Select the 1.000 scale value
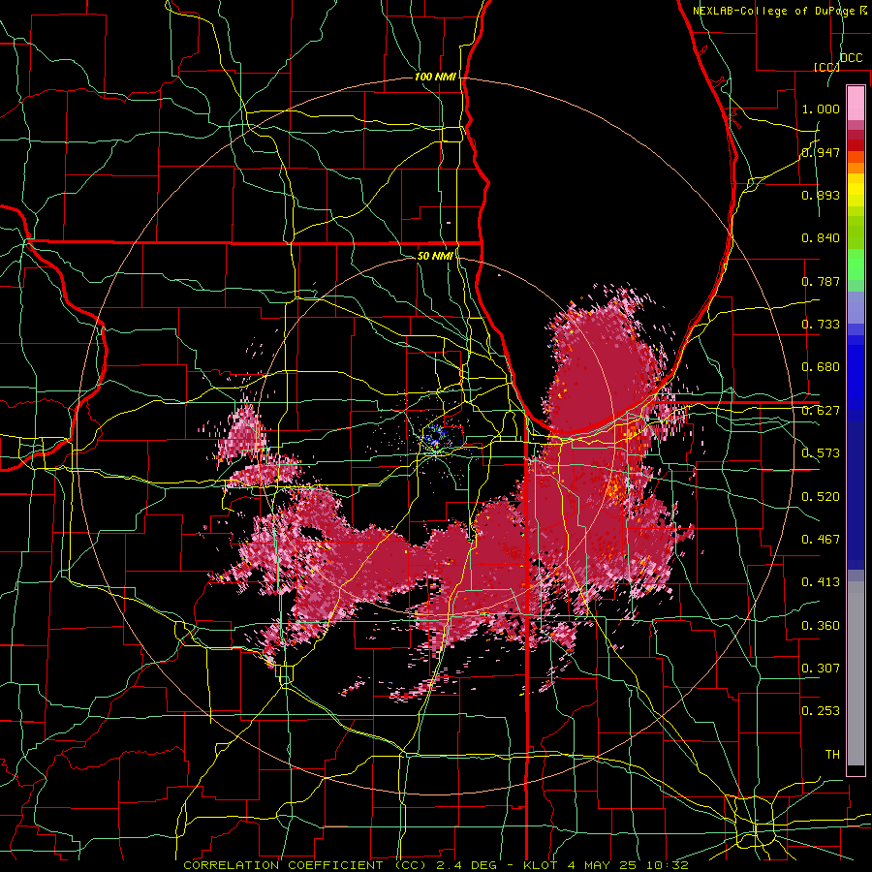This screenshot has height=872, width=872. pos(821,109)
